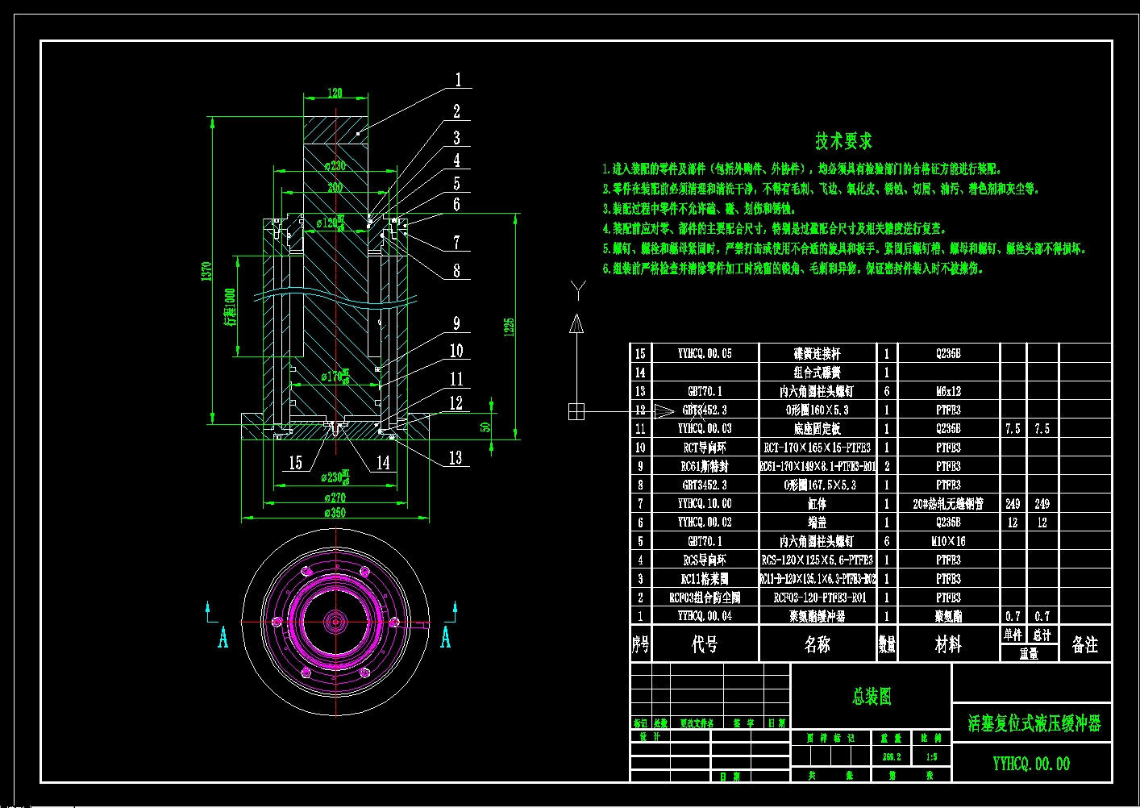This screenshot has height=808, width=1140.
Task: Click balloon callout 14 below section view
Action: pos(383,463)
